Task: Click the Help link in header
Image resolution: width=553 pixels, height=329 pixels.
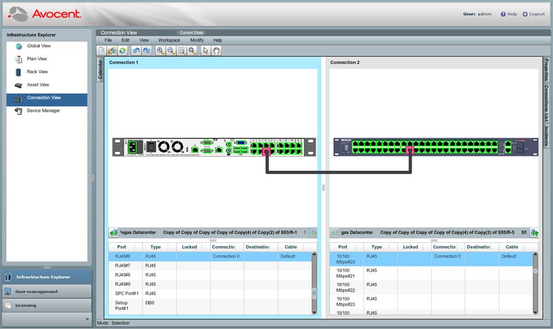Action: click(509, 14)
